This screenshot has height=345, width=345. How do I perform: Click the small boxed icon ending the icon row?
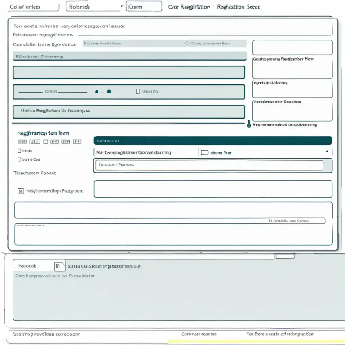click(77, 142)
